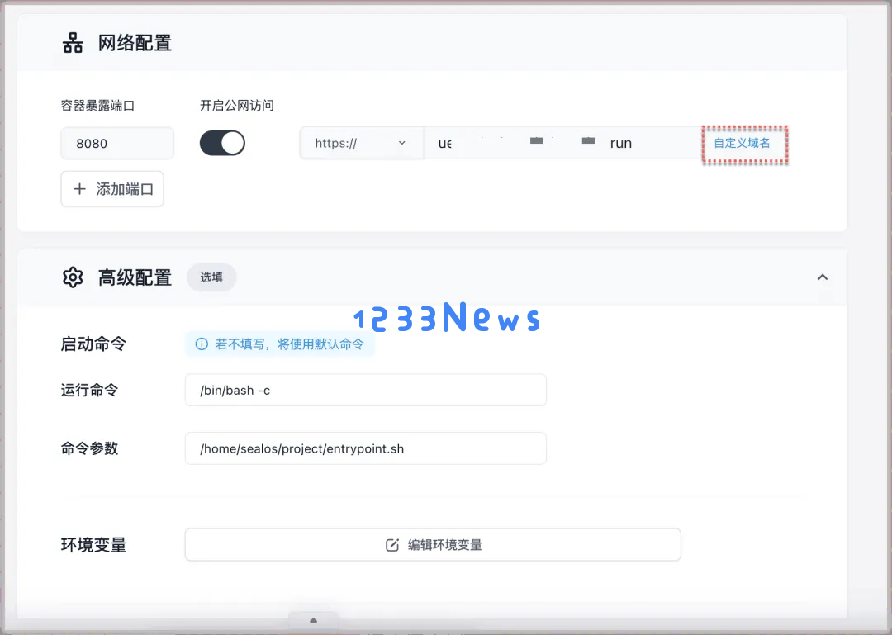Screen dimensions: 892x635
Task: Click the network configuration icon
Action: click(x=73, y=43)
